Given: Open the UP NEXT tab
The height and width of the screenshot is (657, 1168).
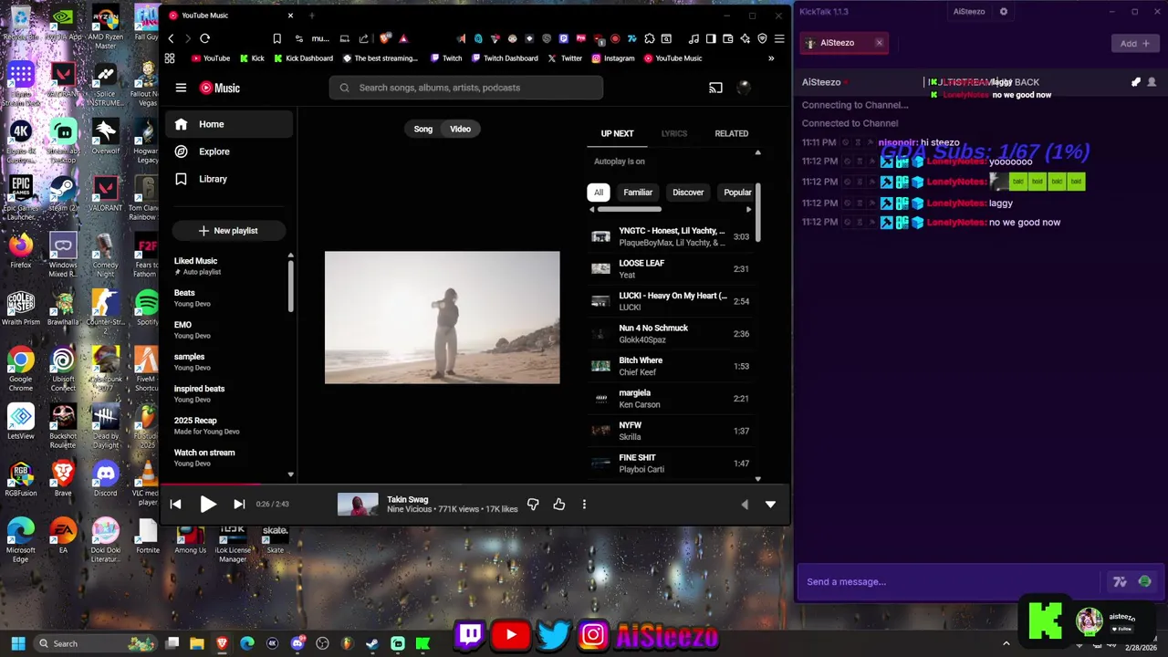Looking at the screenshot, I should (x=617, y=133).
